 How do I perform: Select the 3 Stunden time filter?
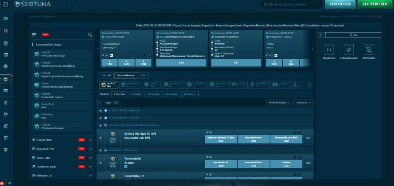click(x=119, y=94)
